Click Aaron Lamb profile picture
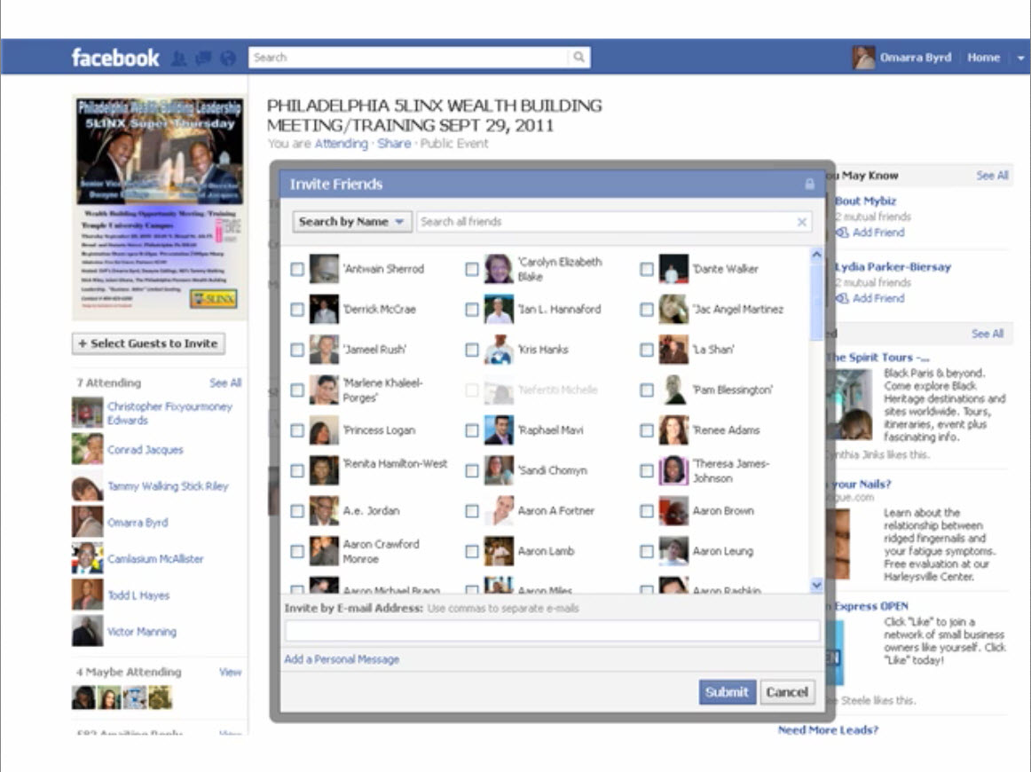 pos(499,551)
